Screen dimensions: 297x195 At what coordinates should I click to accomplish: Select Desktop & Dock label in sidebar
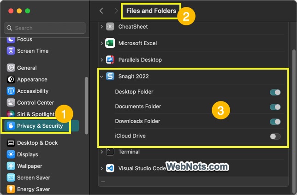point(37,143)
